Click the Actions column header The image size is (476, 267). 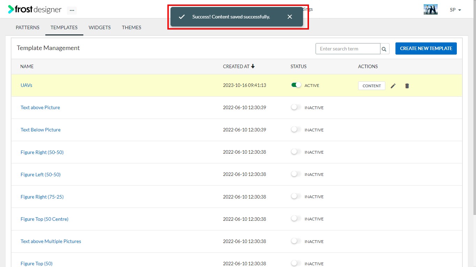click(x=368, y=66)
